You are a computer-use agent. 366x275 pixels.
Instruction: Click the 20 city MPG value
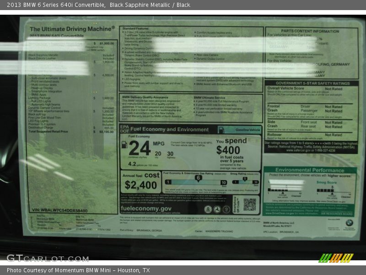pyautogui.click(x=158, y=154)
